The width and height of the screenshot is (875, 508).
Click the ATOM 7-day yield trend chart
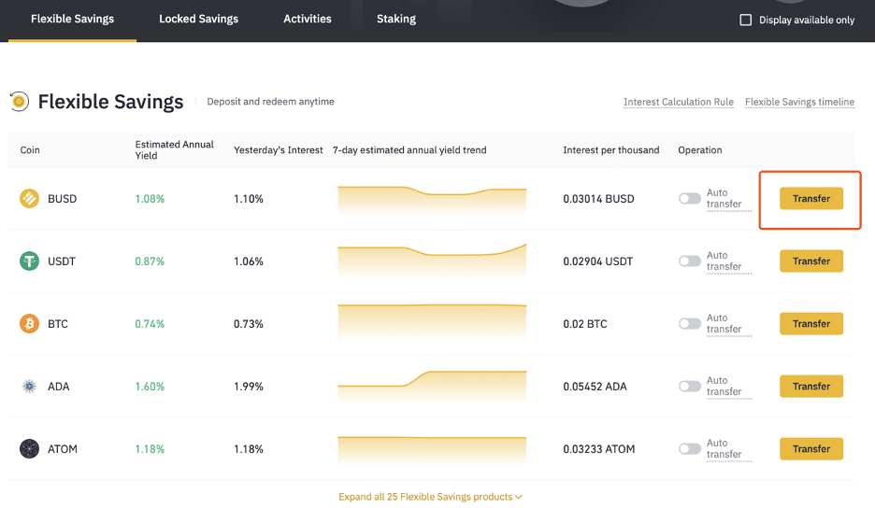[432, 449]
